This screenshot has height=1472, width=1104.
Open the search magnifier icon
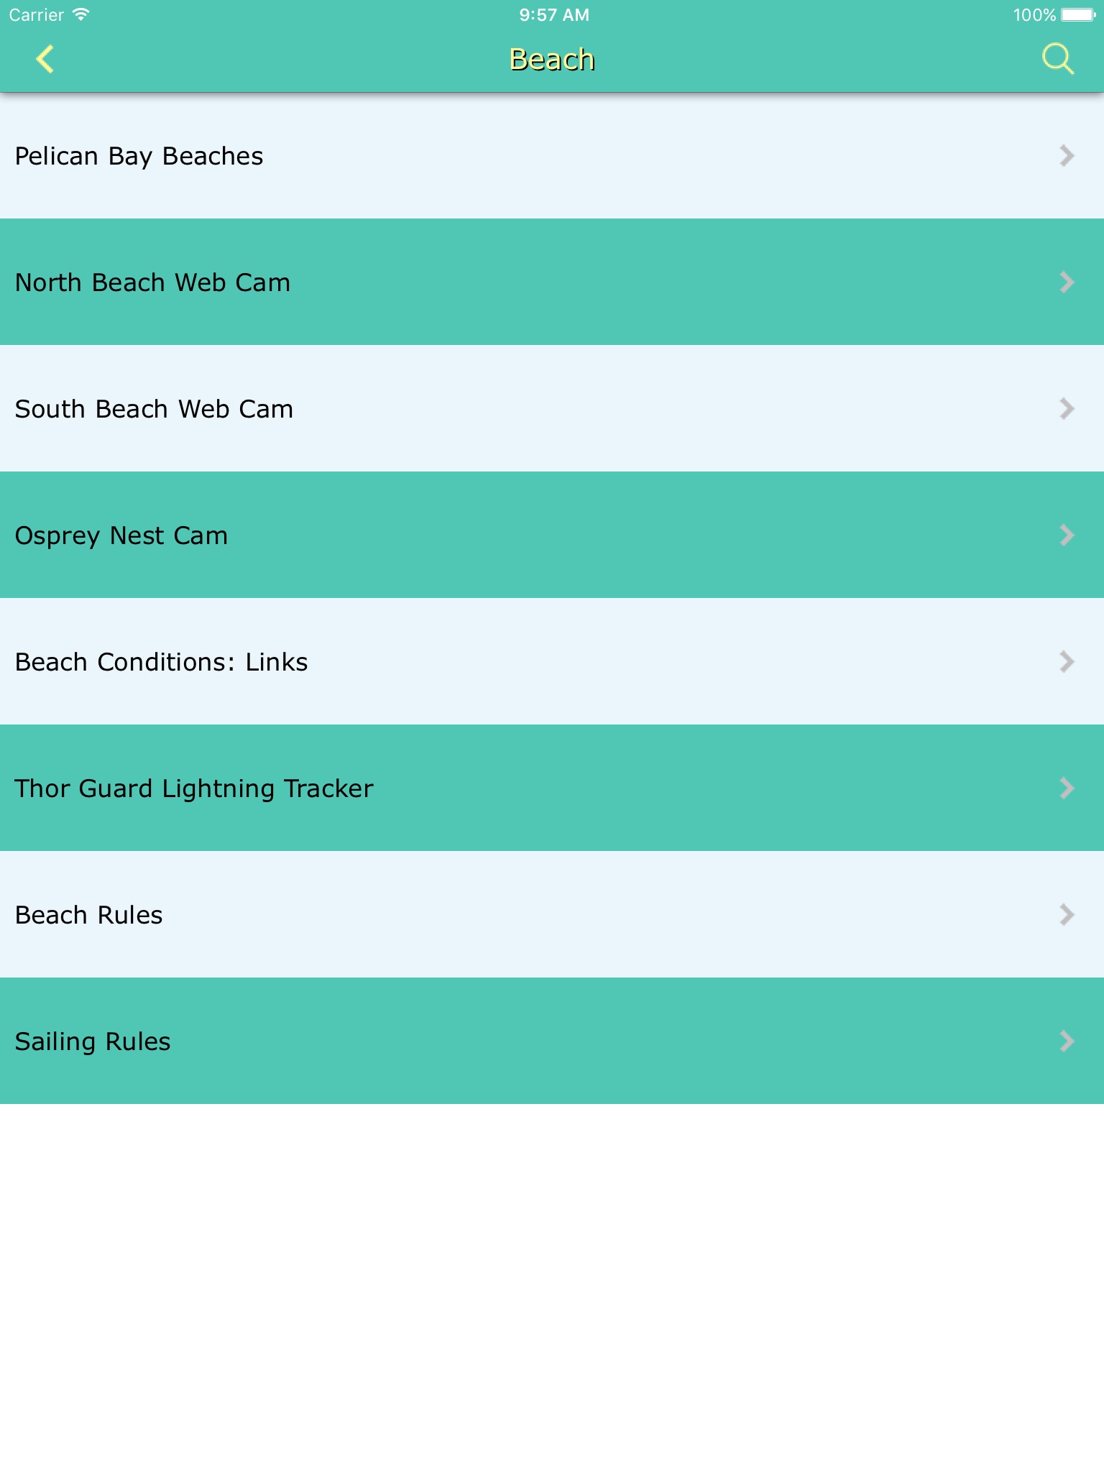click(x=1057, y=59)
